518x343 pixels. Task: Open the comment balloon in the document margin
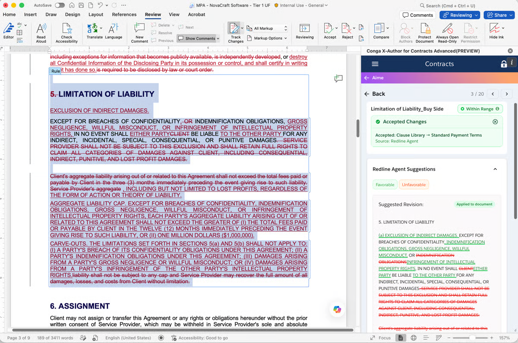338,78
